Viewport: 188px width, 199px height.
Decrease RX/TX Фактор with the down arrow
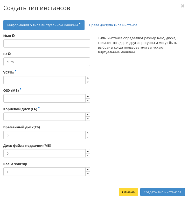pos(88,174)
